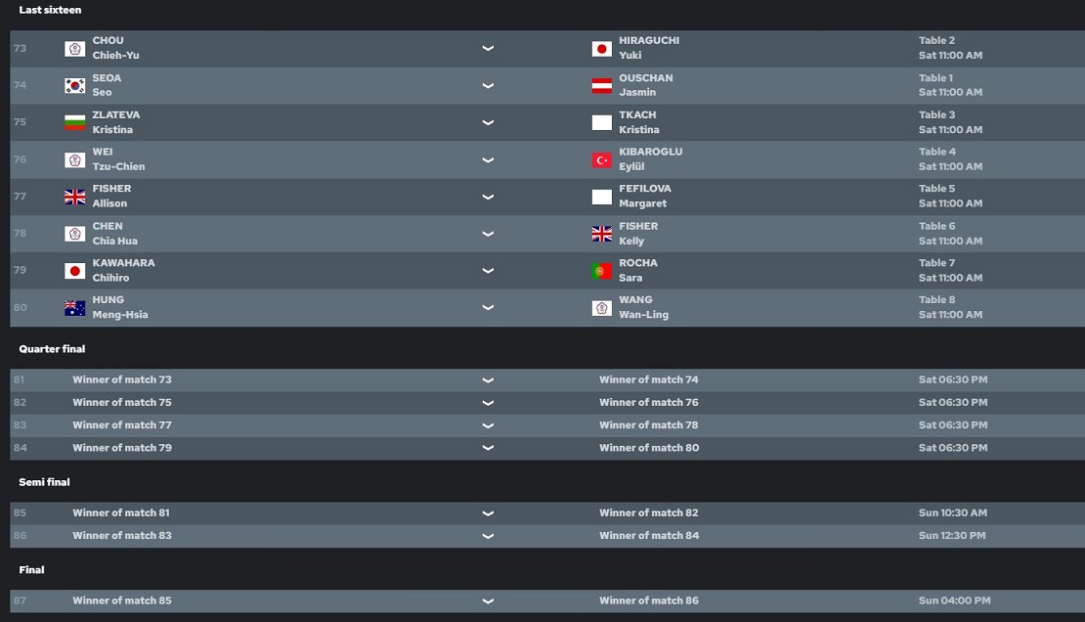
Task: Click the Turkey flag beside Eylül Kibaroglu
Action: click(602, 159)
